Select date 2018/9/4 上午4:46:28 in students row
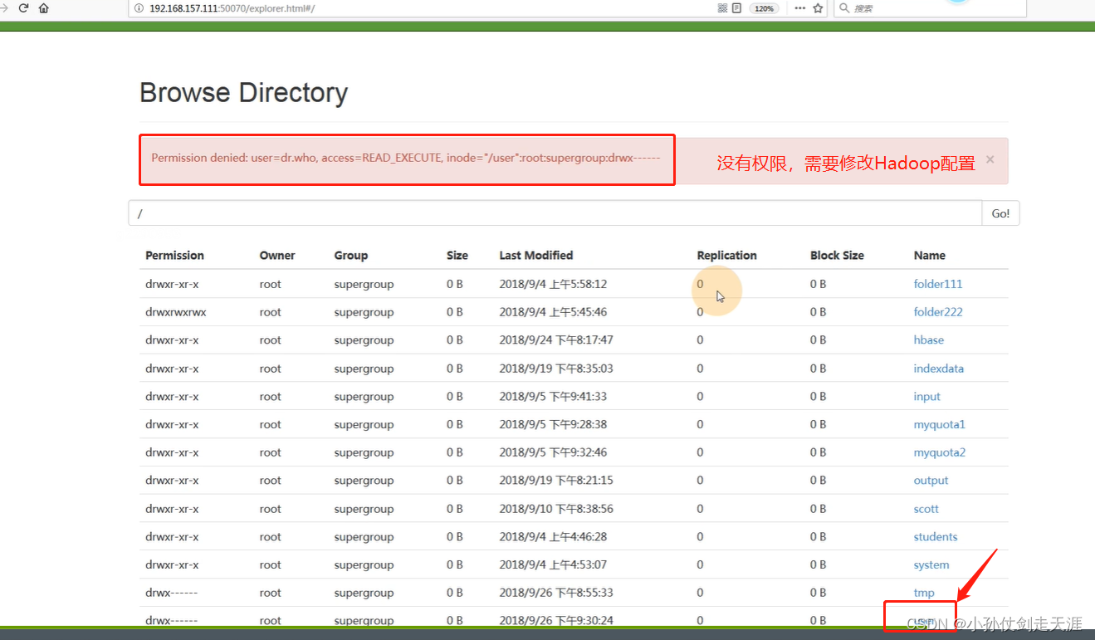 (x=553, y=537)
